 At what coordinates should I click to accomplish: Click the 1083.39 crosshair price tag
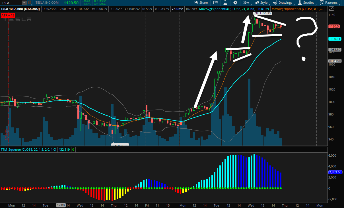(335, 50)
